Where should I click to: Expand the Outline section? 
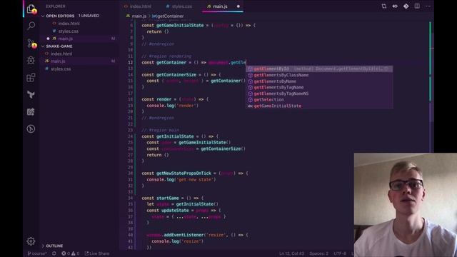coord(43,246)
